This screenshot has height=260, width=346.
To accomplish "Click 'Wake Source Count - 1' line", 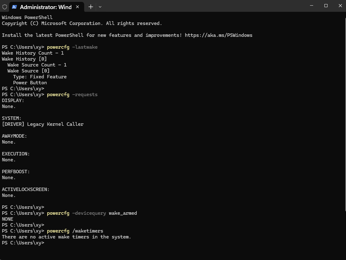I will pos(37,65).
